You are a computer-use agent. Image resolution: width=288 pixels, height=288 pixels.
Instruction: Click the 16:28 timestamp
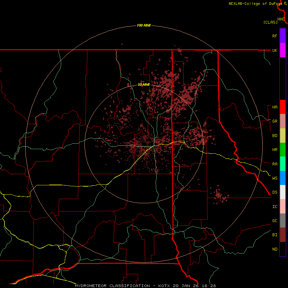coord(209,286)
